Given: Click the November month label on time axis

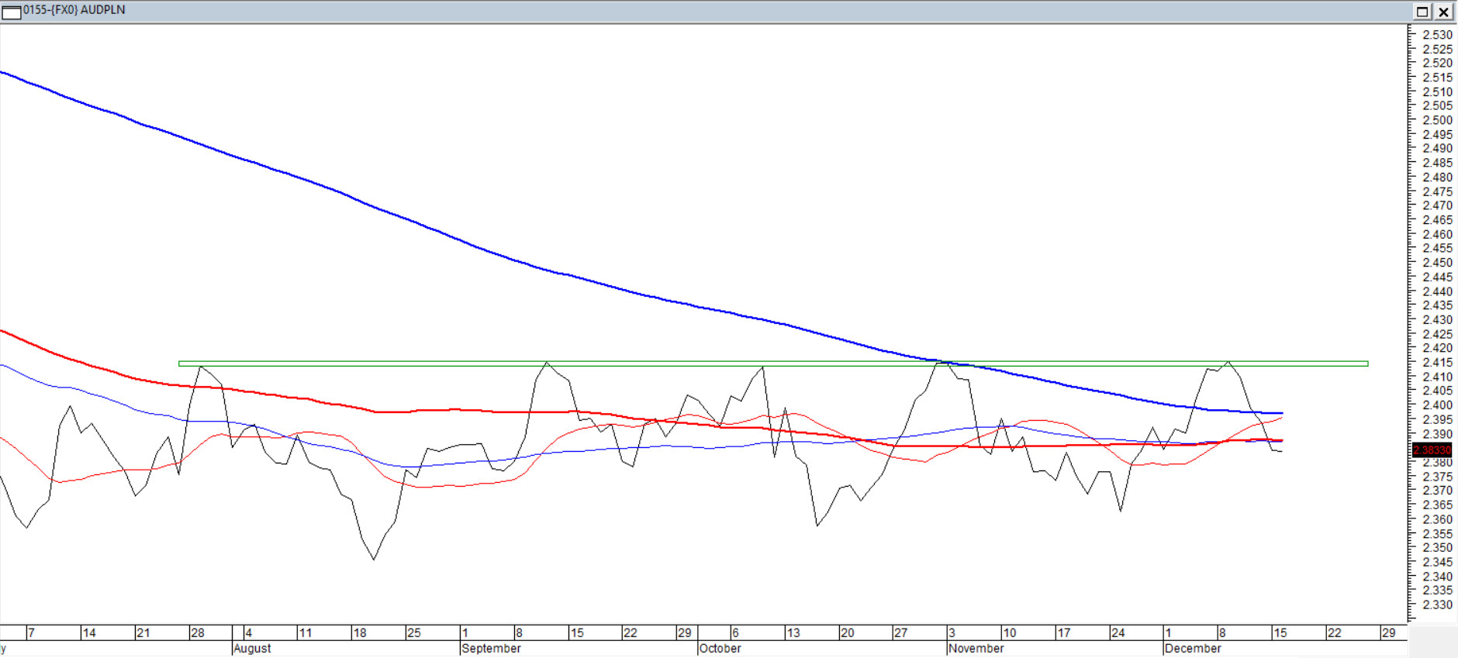Looking at the screenshot, I should coord(976,649).
